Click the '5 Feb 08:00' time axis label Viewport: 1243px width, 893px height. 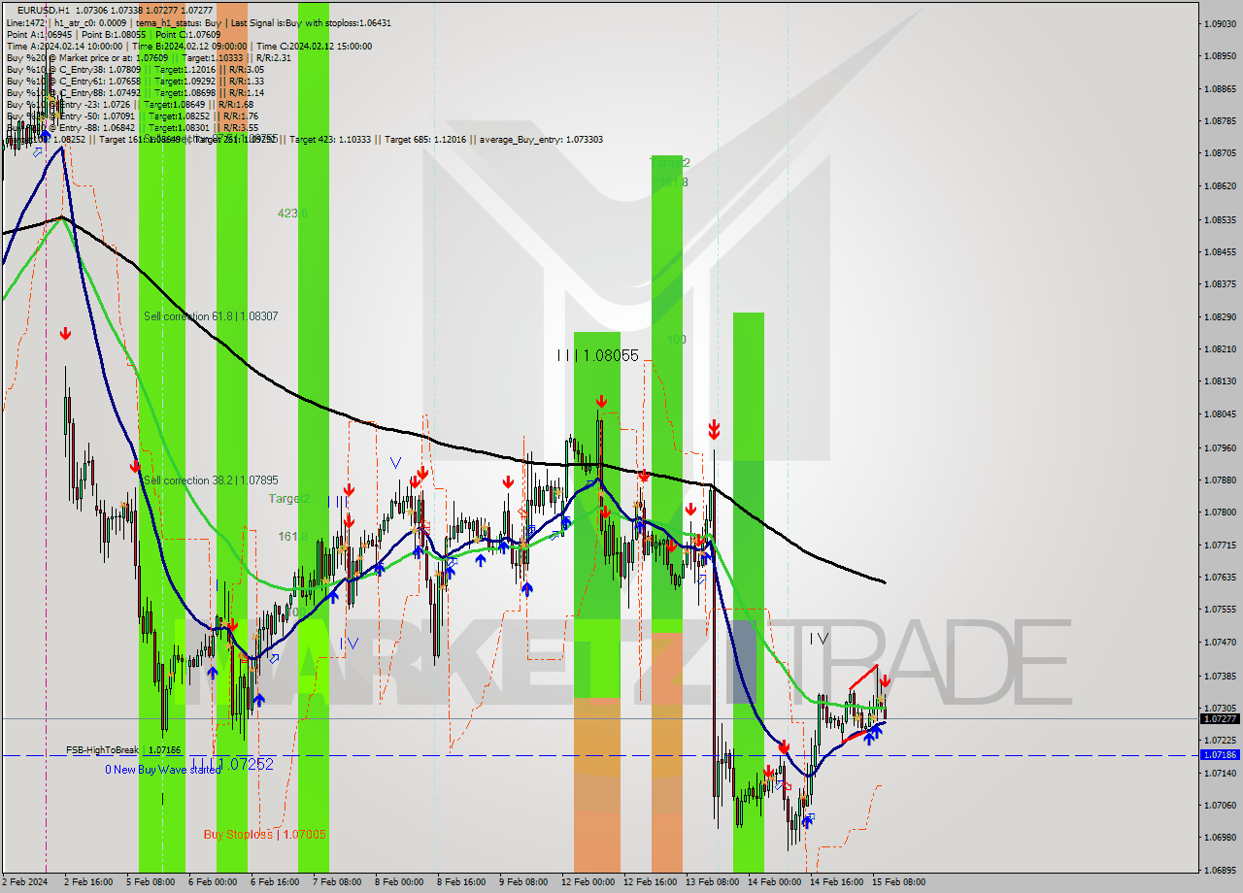[x=149, y=882]
